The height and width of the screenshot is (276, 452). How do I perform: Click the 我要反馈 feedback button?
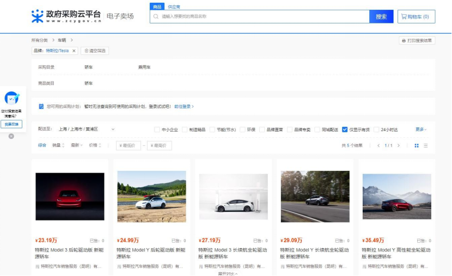[11, 124]
